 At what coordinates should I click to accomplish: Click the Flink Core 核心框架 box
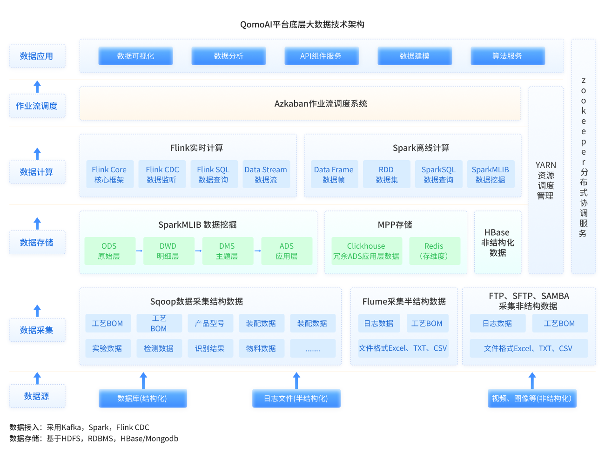pos(109,175)
